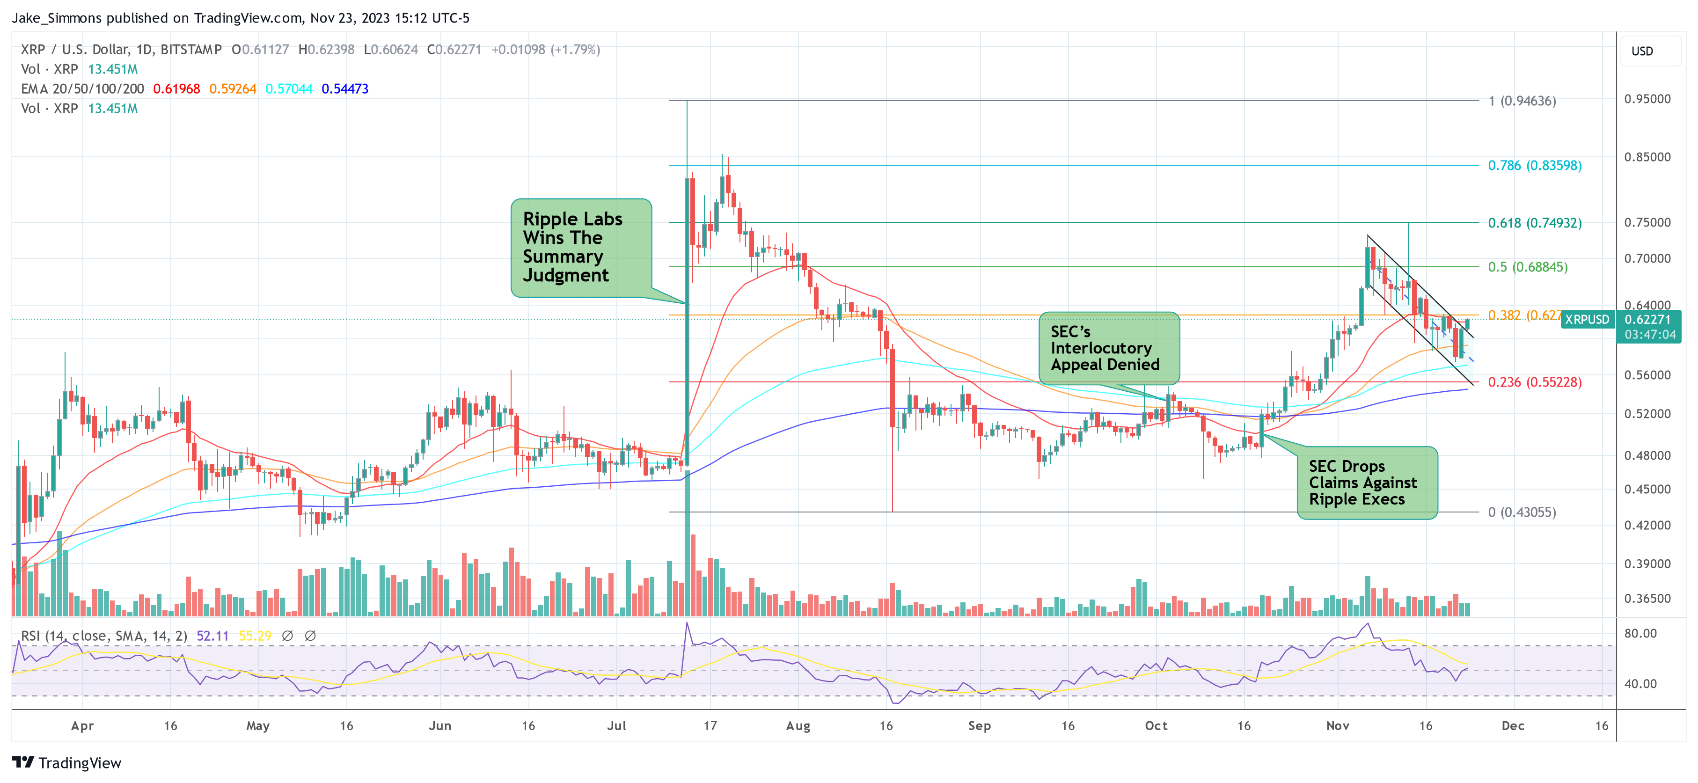Image resolution: width=1698 pixels, height=783 pixels.
Task: Click the second RSI empty-set symbol
Action: 310,636
